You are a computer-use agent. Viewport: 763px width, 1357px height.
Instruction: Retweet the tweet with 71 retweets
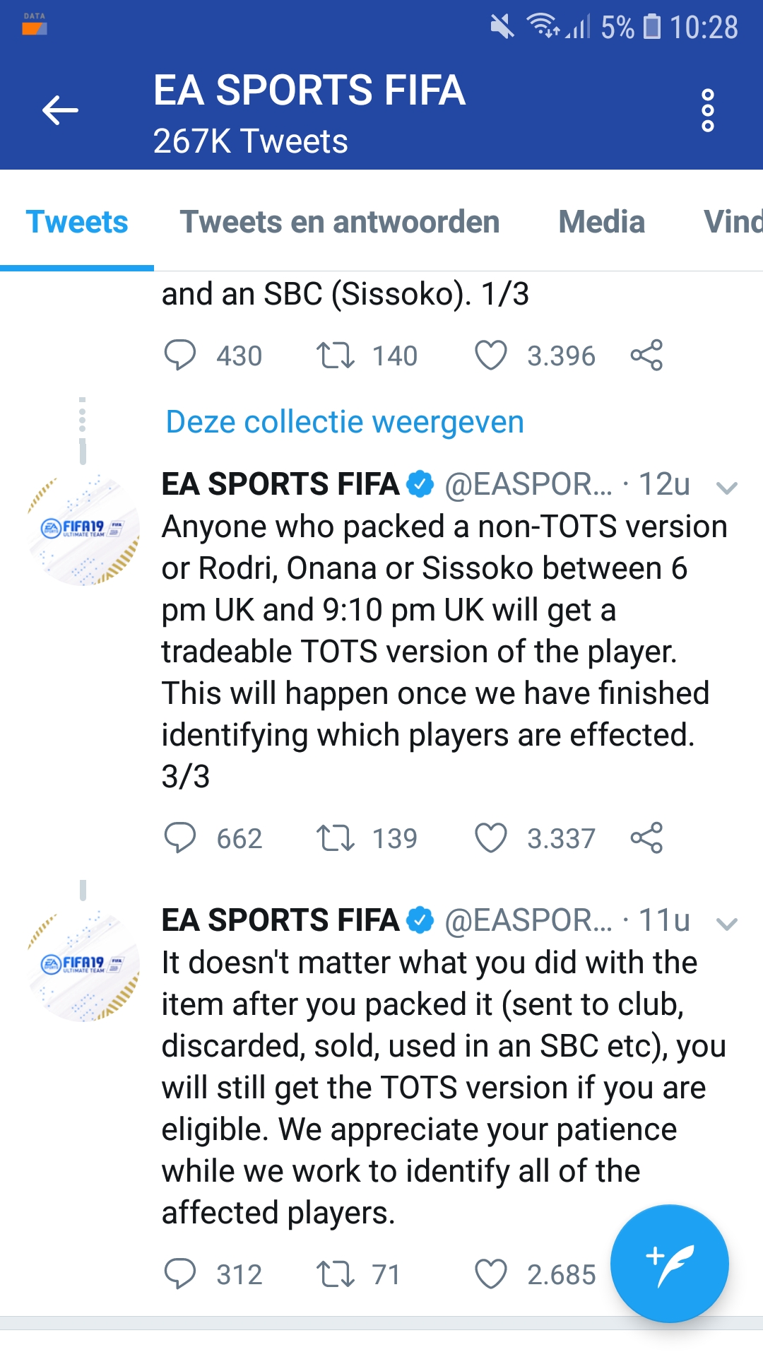pyautogui.click(x=335, y=1274)
